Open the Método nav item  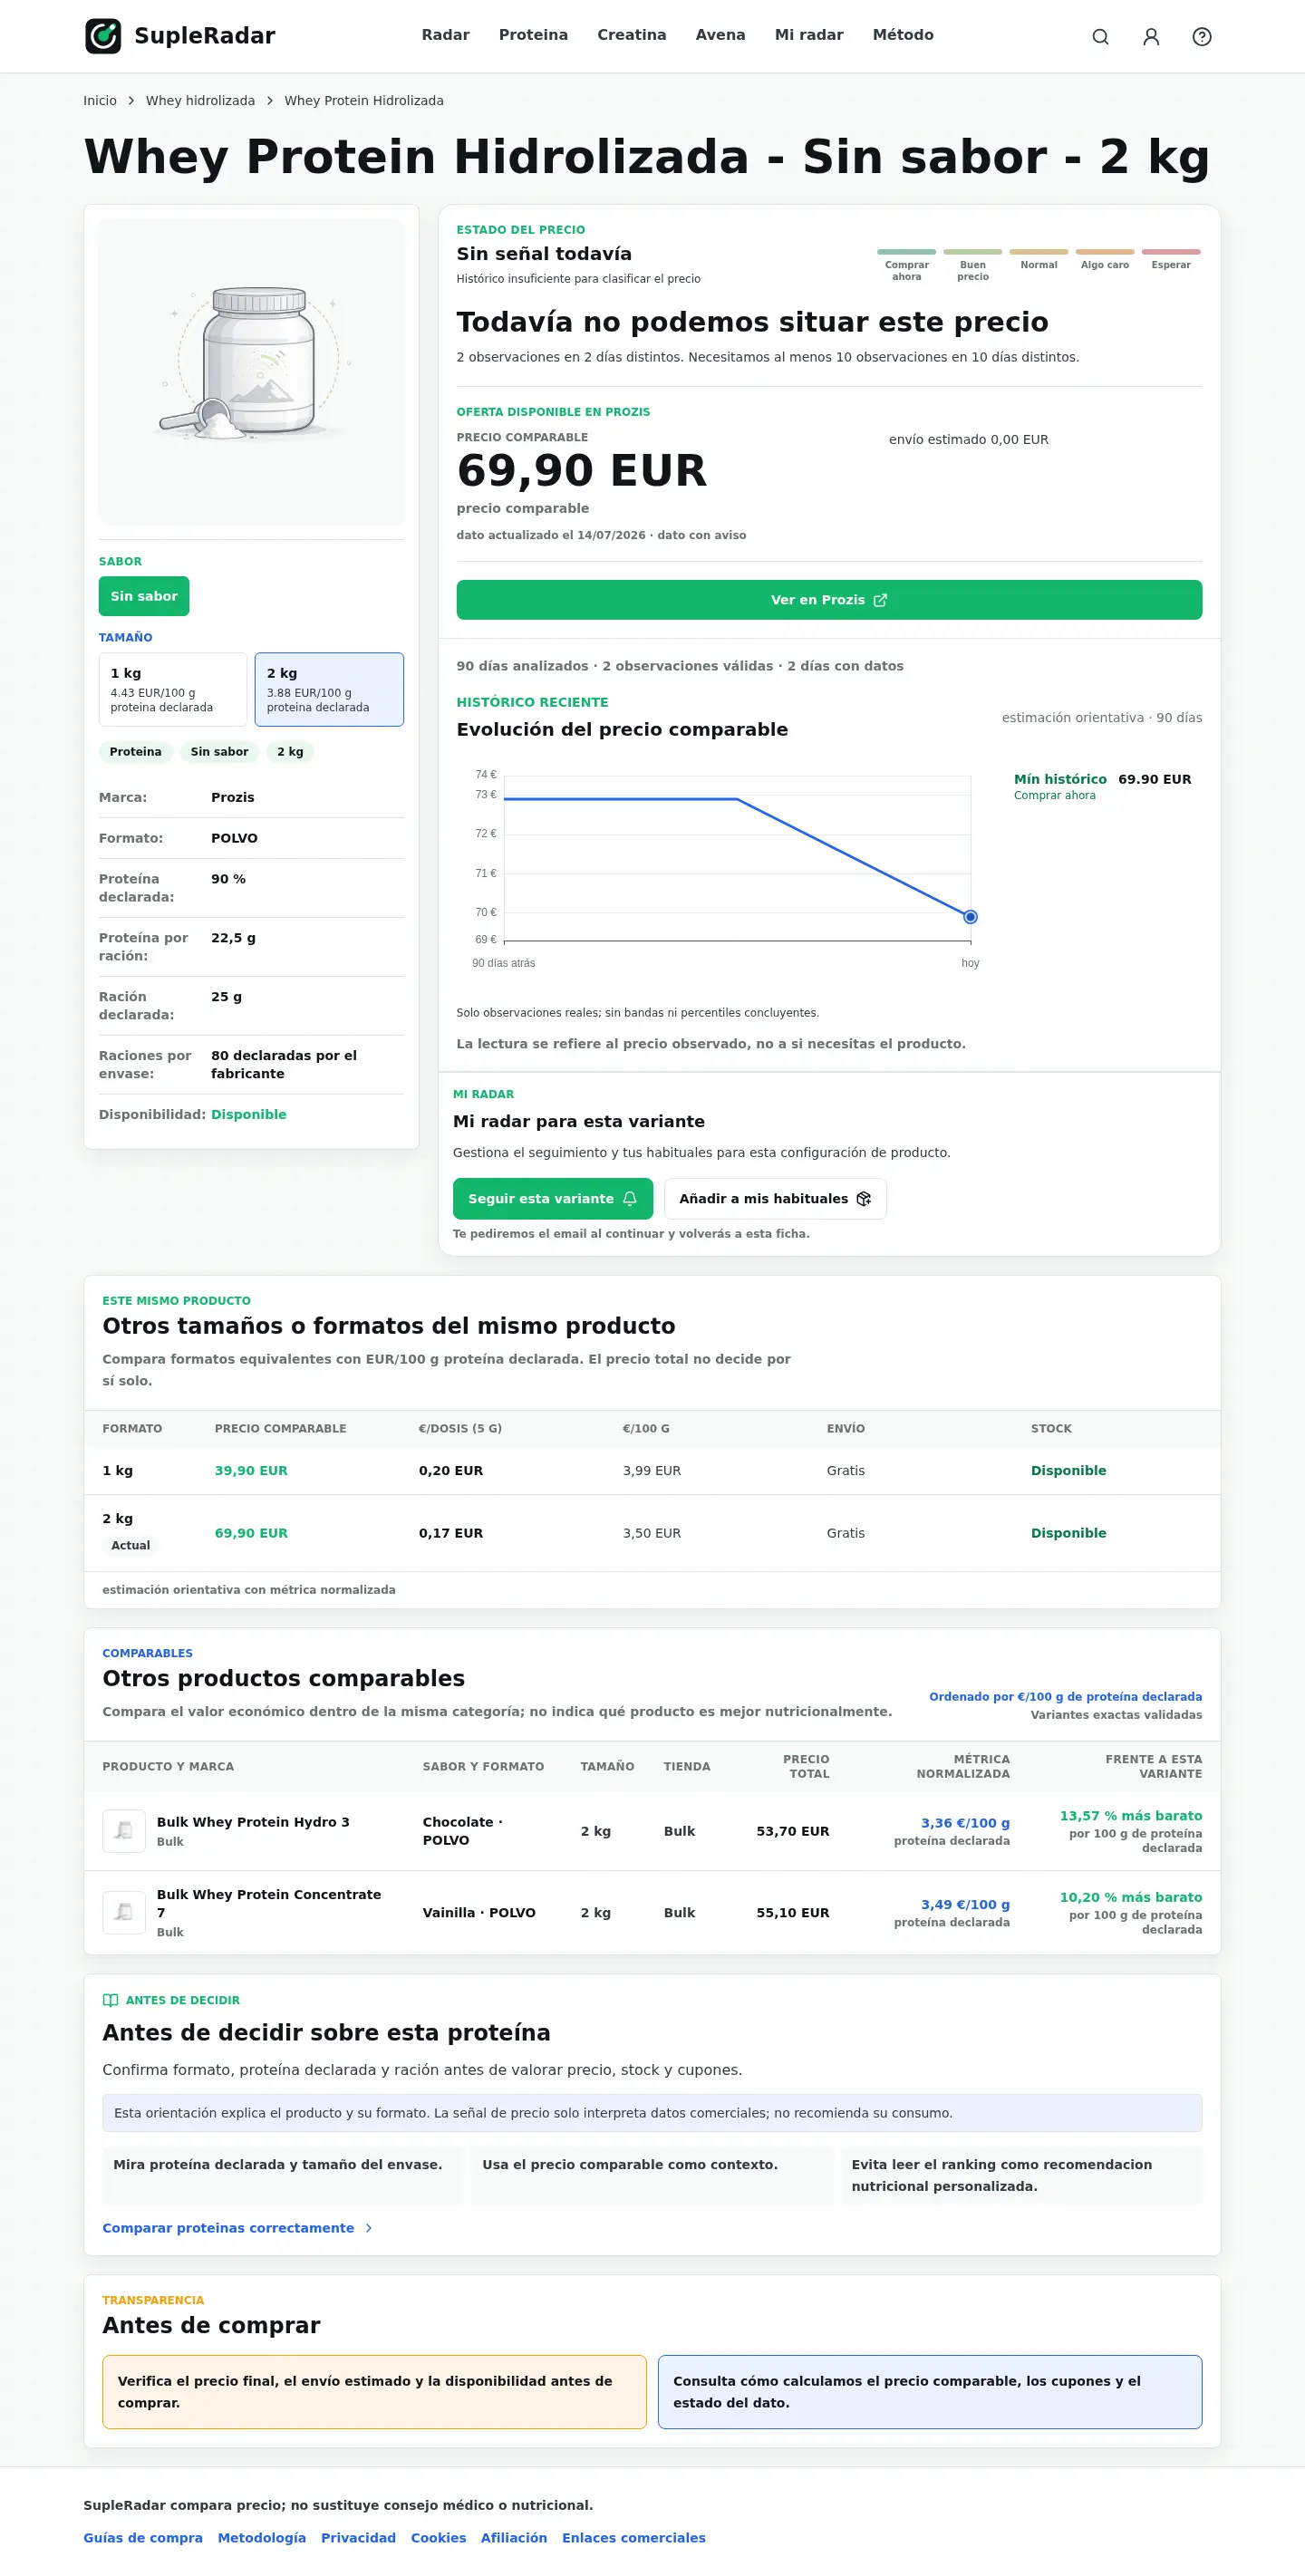pyautogui.click(x=903, y=35)
